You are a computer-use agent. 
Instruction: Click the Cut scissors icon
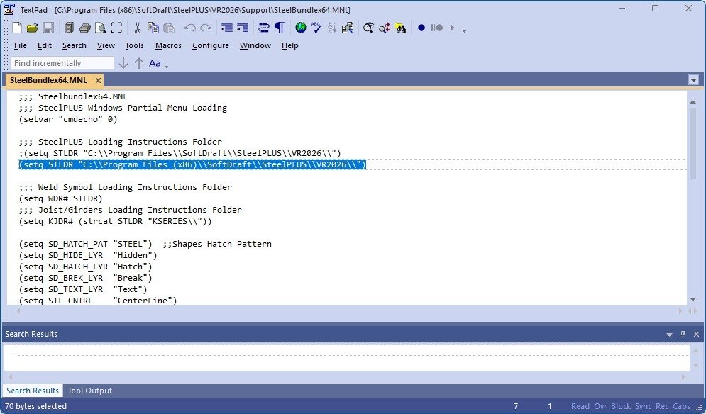138,28
